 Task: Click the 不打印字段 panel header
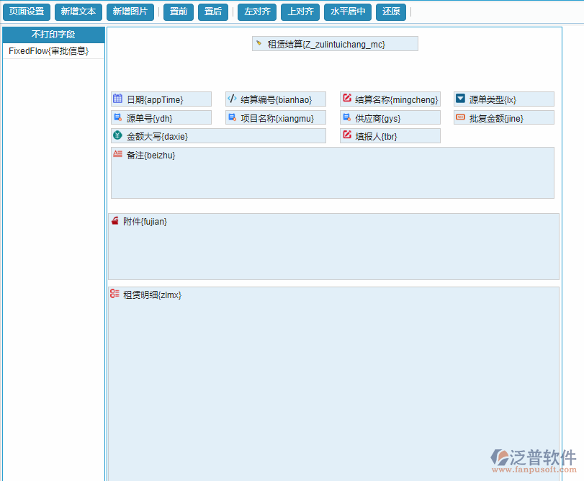(53, 34)
